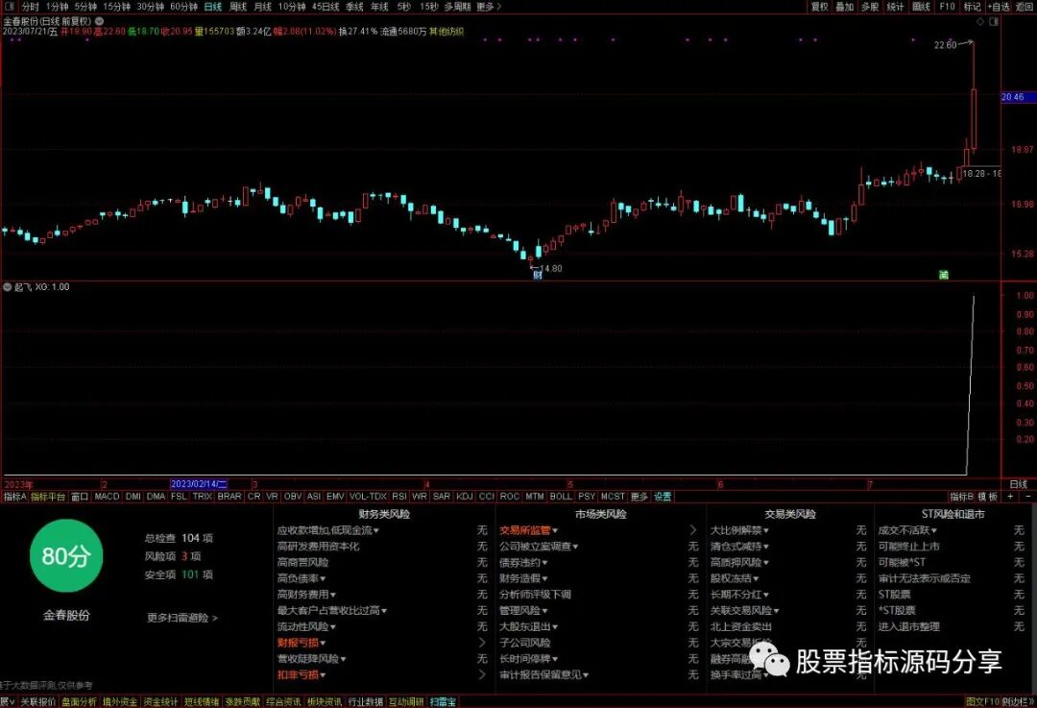1037x708 pixels.
Task: Add stock with +自选 button
Action: (x=999, y=7)
